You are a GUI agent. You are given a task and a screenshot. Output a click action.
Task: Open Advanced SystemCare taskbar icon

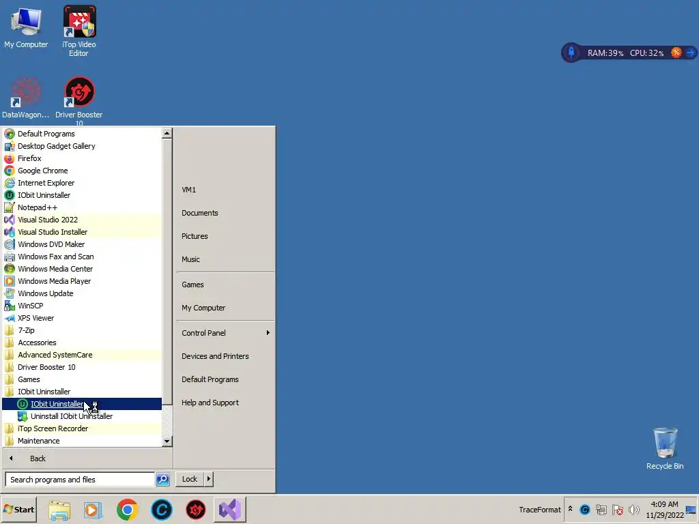(161, 510)
